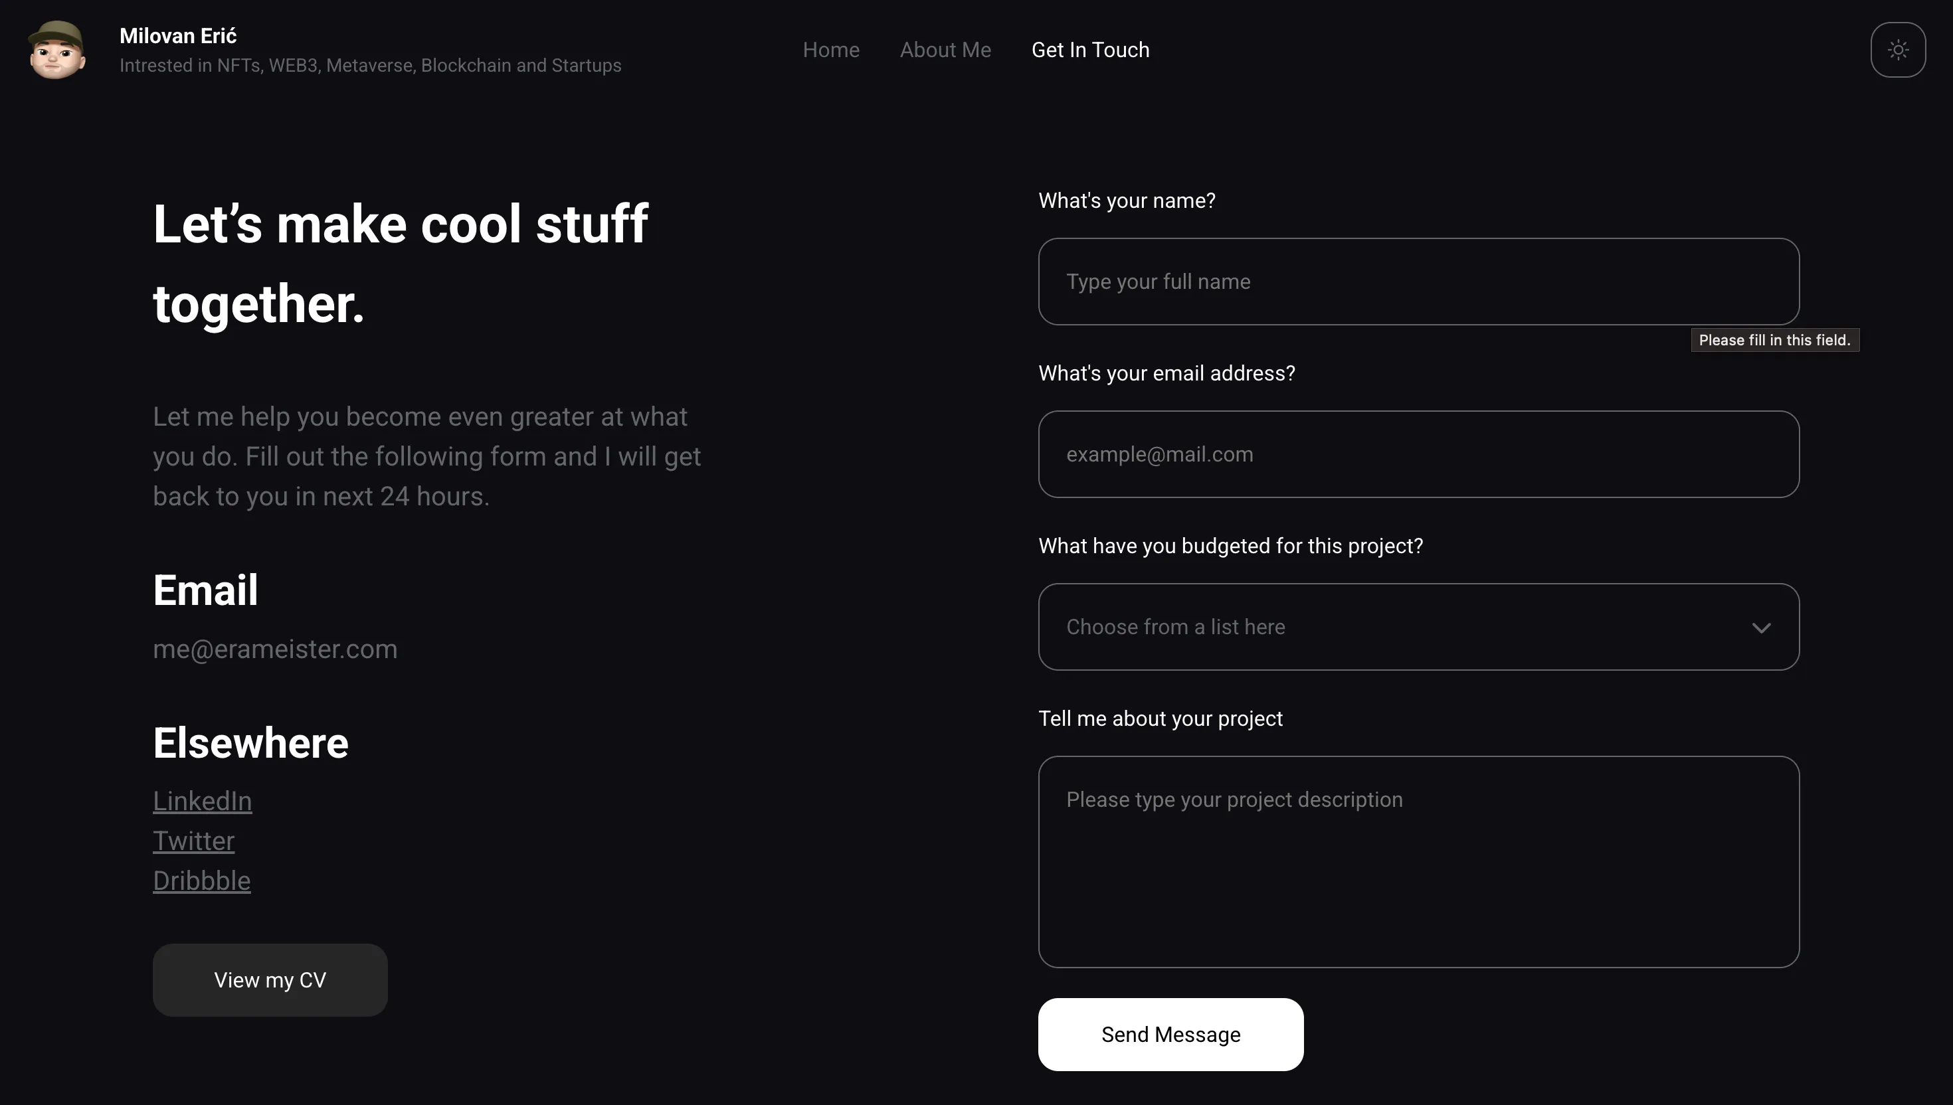Image resolution: width=1953 pixels, height=1105 pixels.
Task: Click the Memoji avatar with cap
Action: pyautogui.click(x=57, y=50)
